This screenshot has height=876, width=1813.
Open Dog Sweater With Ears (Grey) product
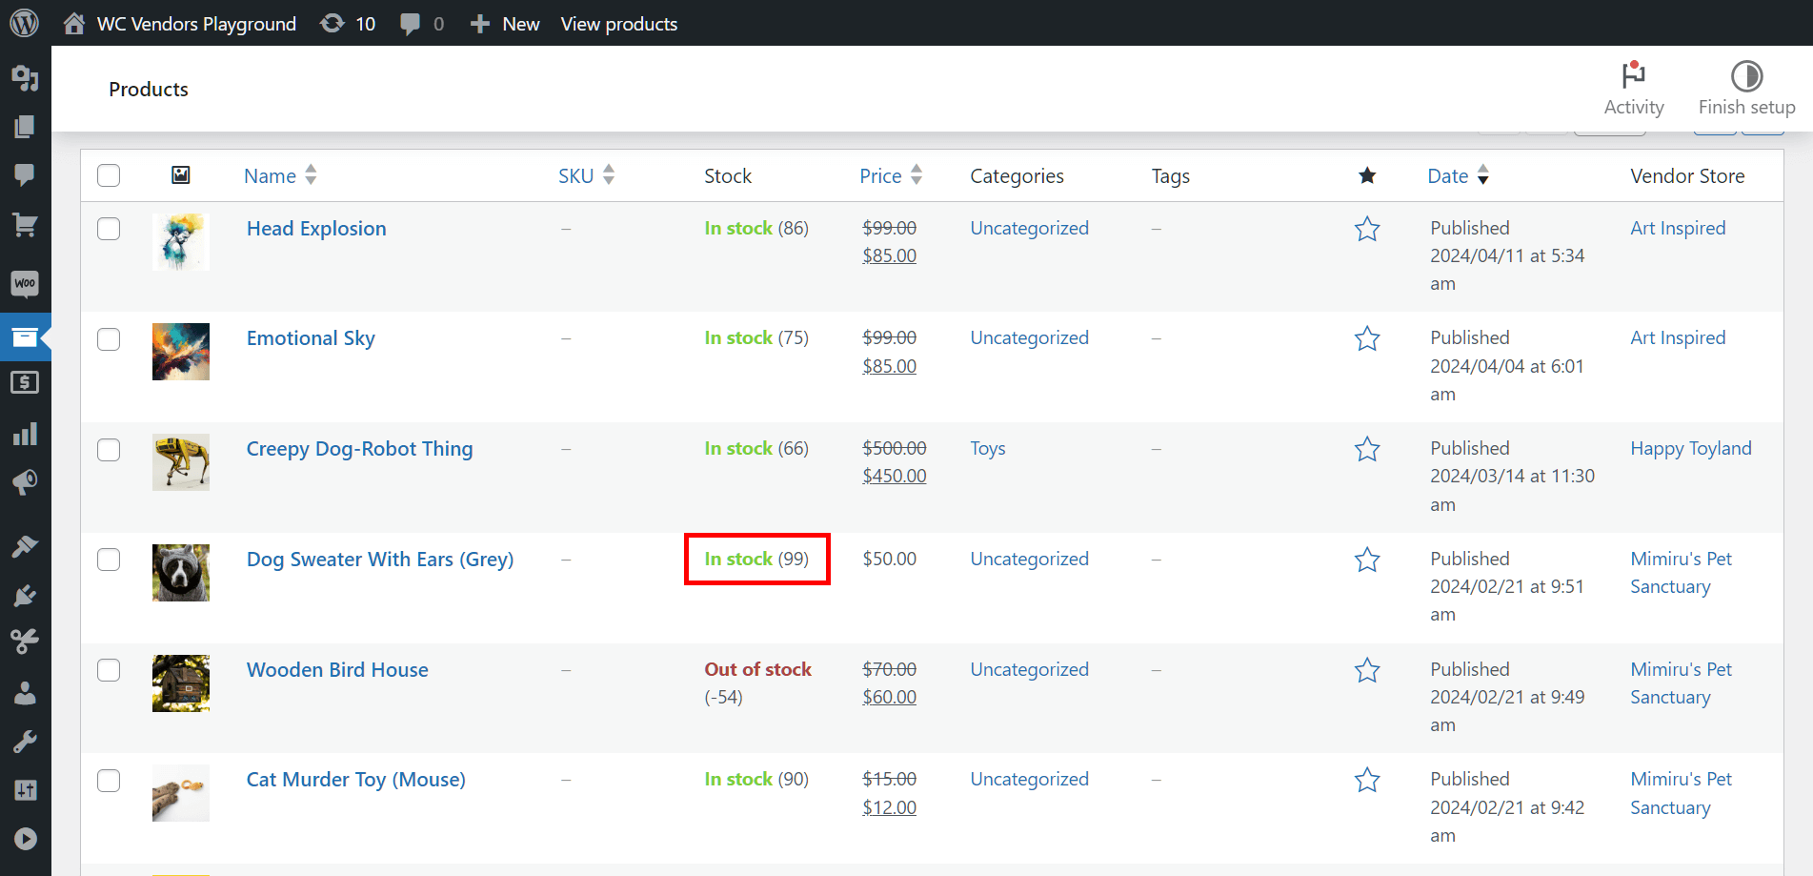[x=380, y=560]
